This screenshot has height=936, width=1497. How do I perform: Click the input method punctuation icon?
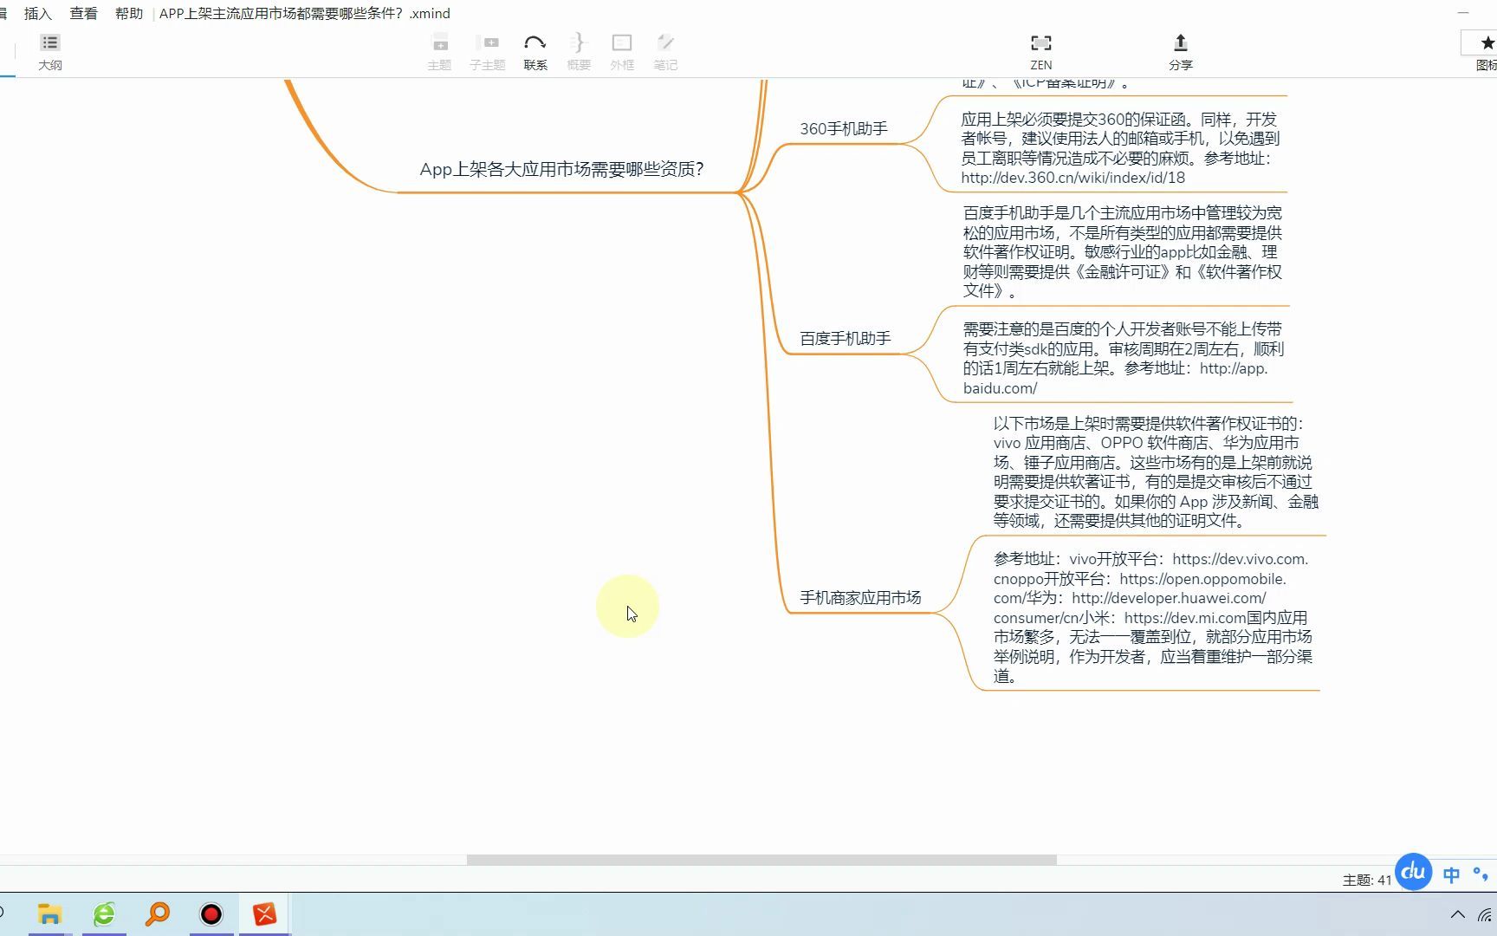click(x=1480, y=874)
